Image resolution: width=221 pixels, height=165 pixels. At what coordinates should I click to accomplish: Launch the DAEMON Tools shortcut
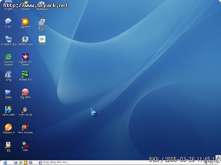25,40
